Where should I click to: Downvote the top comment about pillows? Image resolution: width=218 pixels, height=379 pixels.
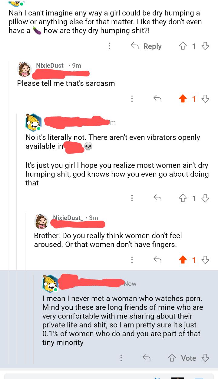(205, 46)
